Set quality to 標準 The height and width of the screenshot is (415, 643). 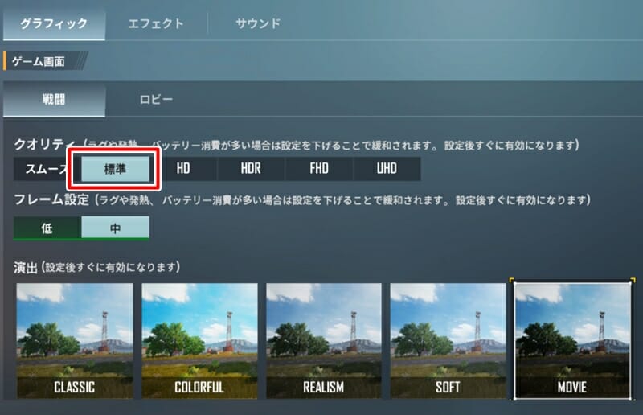(x=115, y=169)
